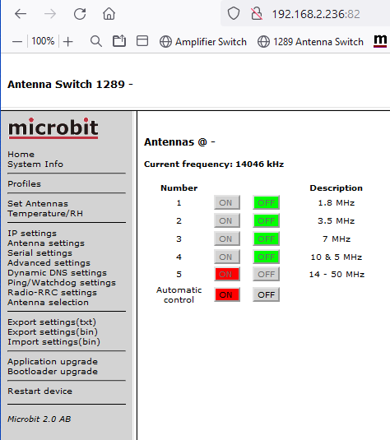The image size is (390, 440).
Task: Turn OFF antenna 5 (14 - 50 MHz)
Action: click(266, 274)
